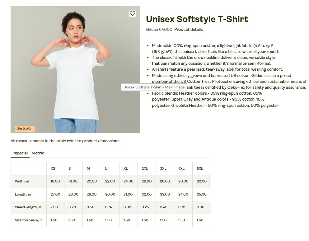Select the Imperial tab
This screenshot has width=309, height=241.
tap(20, 153)
